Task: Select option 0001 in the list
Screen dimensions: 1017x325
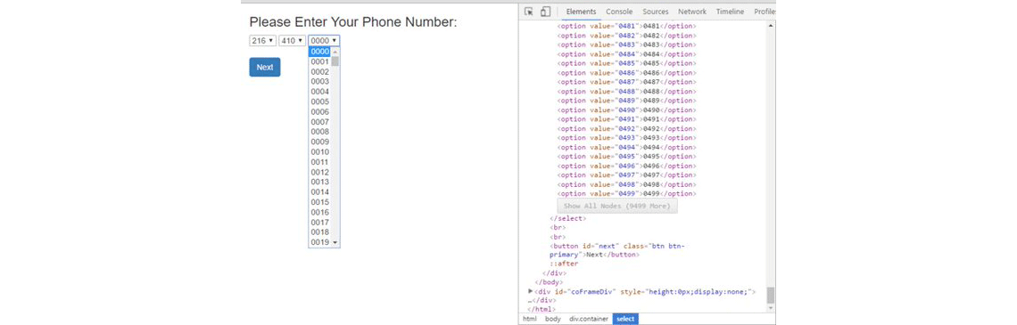Action: coord(319,61)
